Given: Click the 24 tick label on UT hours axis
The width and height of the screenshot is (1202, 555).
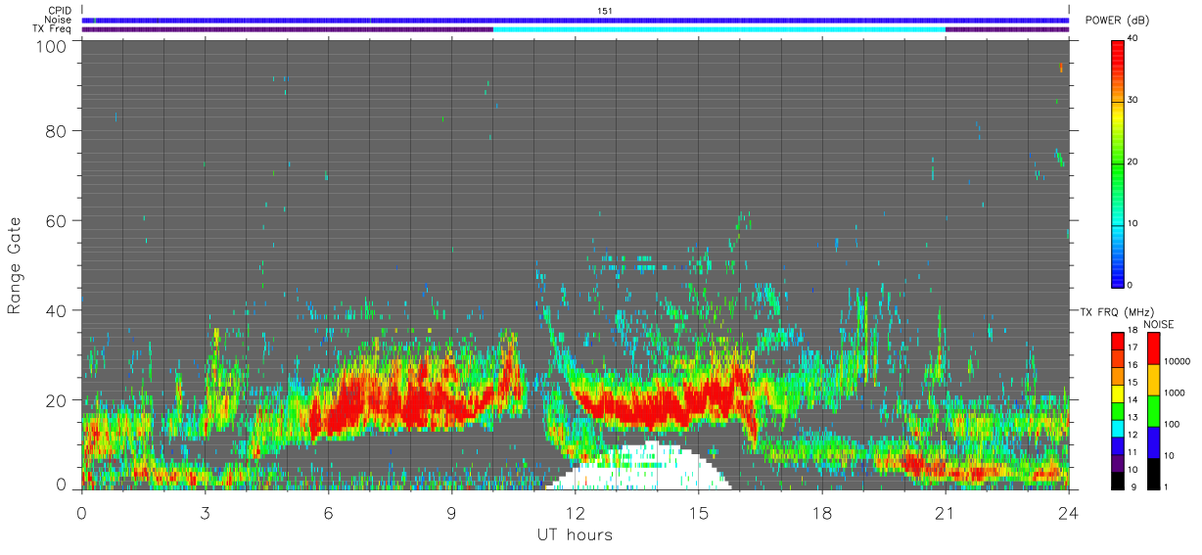Looking at the screenshot, I should click(x=1069, y=512).
